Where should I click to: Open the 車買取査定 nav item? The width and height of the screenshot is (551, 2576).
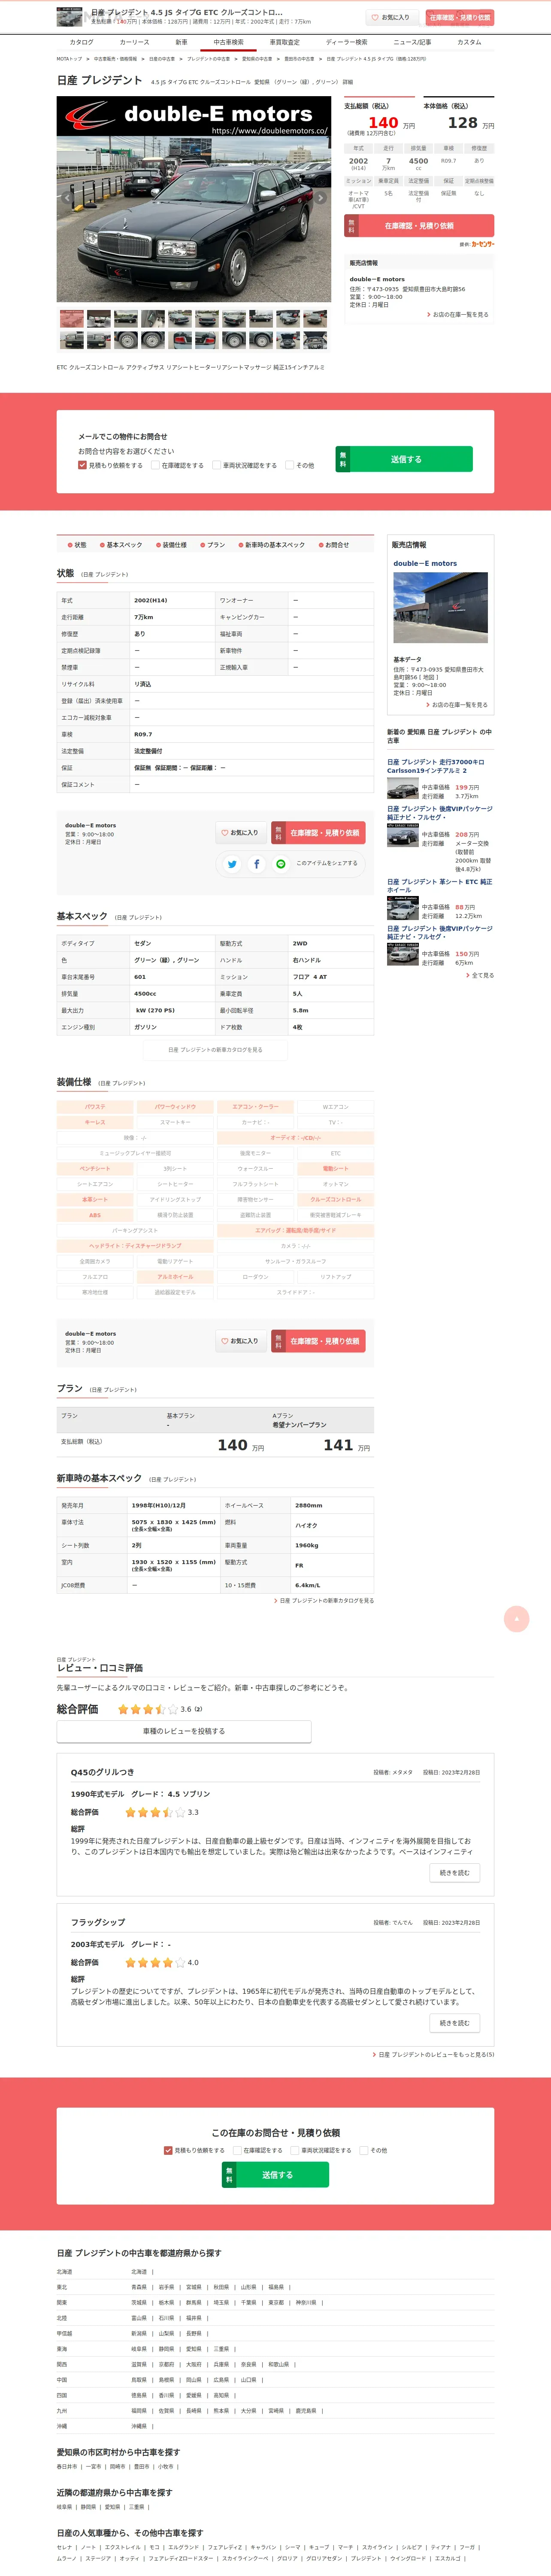(284, 42)
